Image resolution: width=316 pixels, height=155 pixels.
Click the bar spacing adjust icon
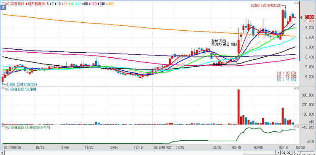(293, 152)
